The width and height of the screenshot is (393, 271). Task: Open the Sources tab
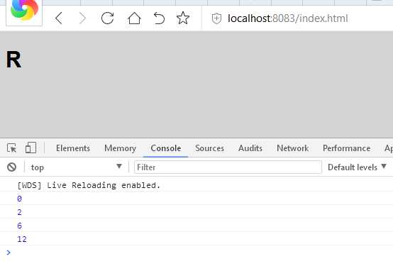point(209,148)
